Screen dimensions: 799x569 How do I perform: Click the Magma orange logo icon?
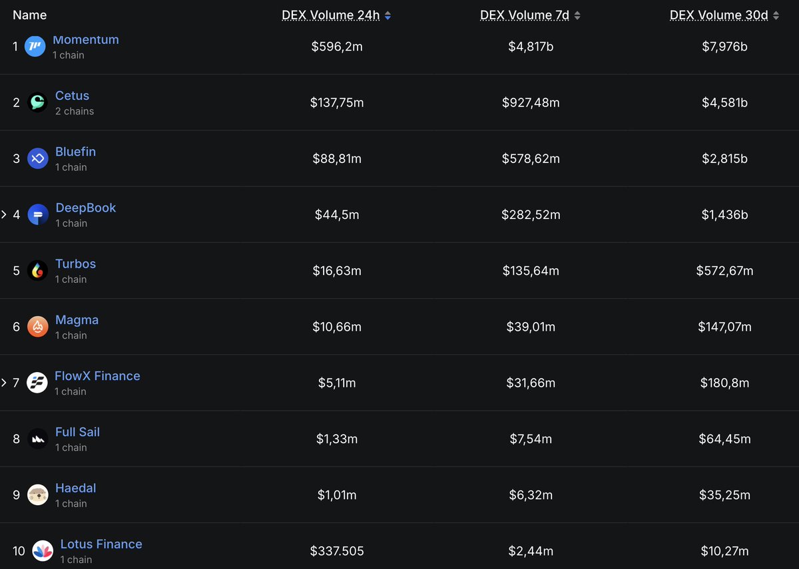click(38, 327)
